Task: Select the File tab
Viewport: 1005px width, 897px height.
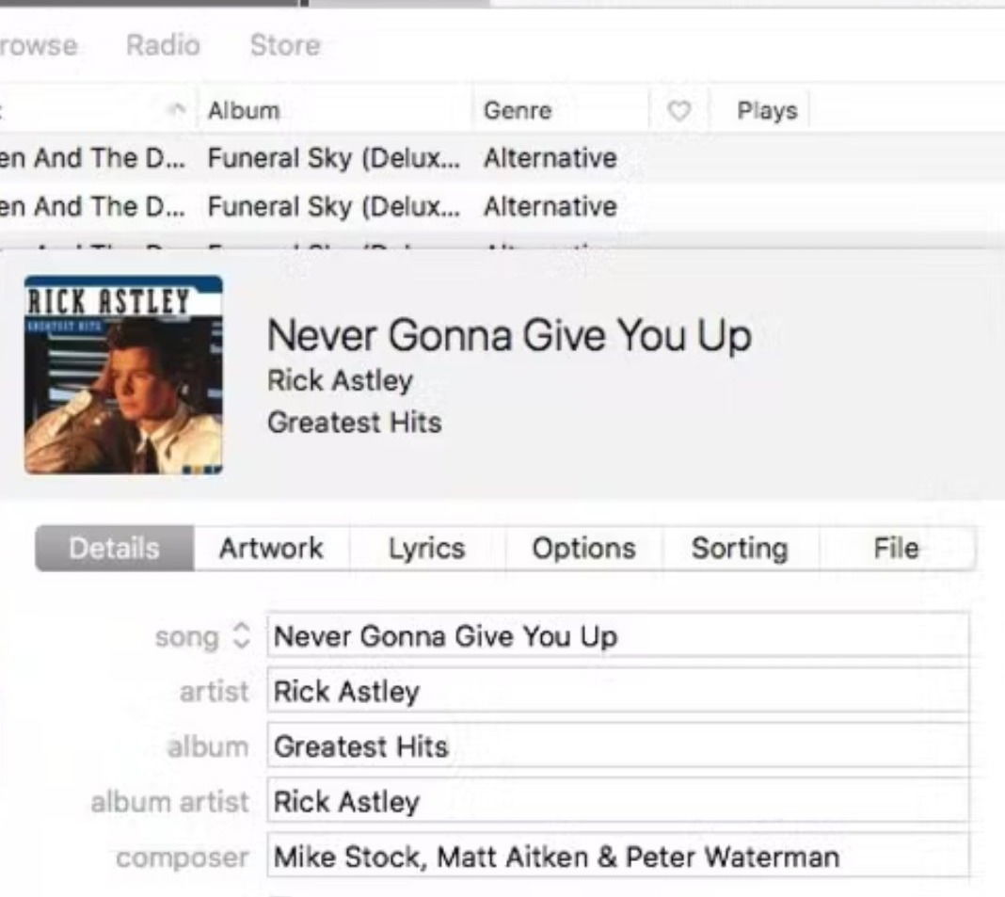Action: [896, 548]
